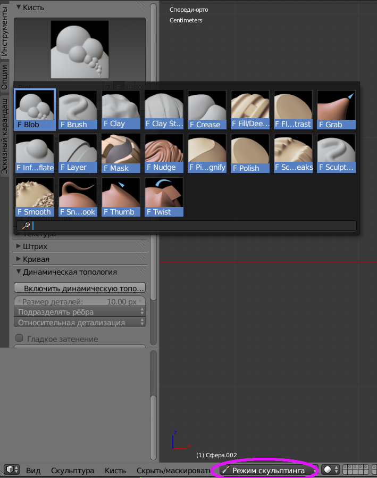The width and height of the screenshot is (377, 478).
Task: Decrease Размер деталей with left arrow
Action: 19,301
